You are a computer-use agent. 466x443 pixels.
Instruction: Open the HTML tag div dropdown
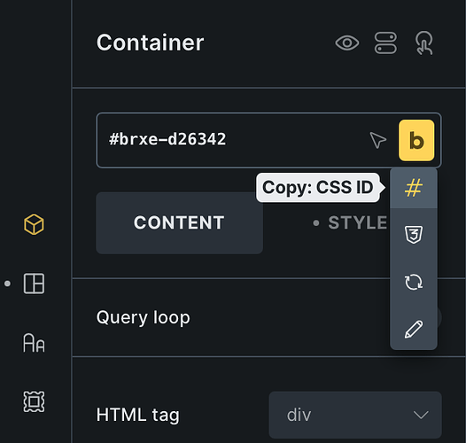pos(355,415)
